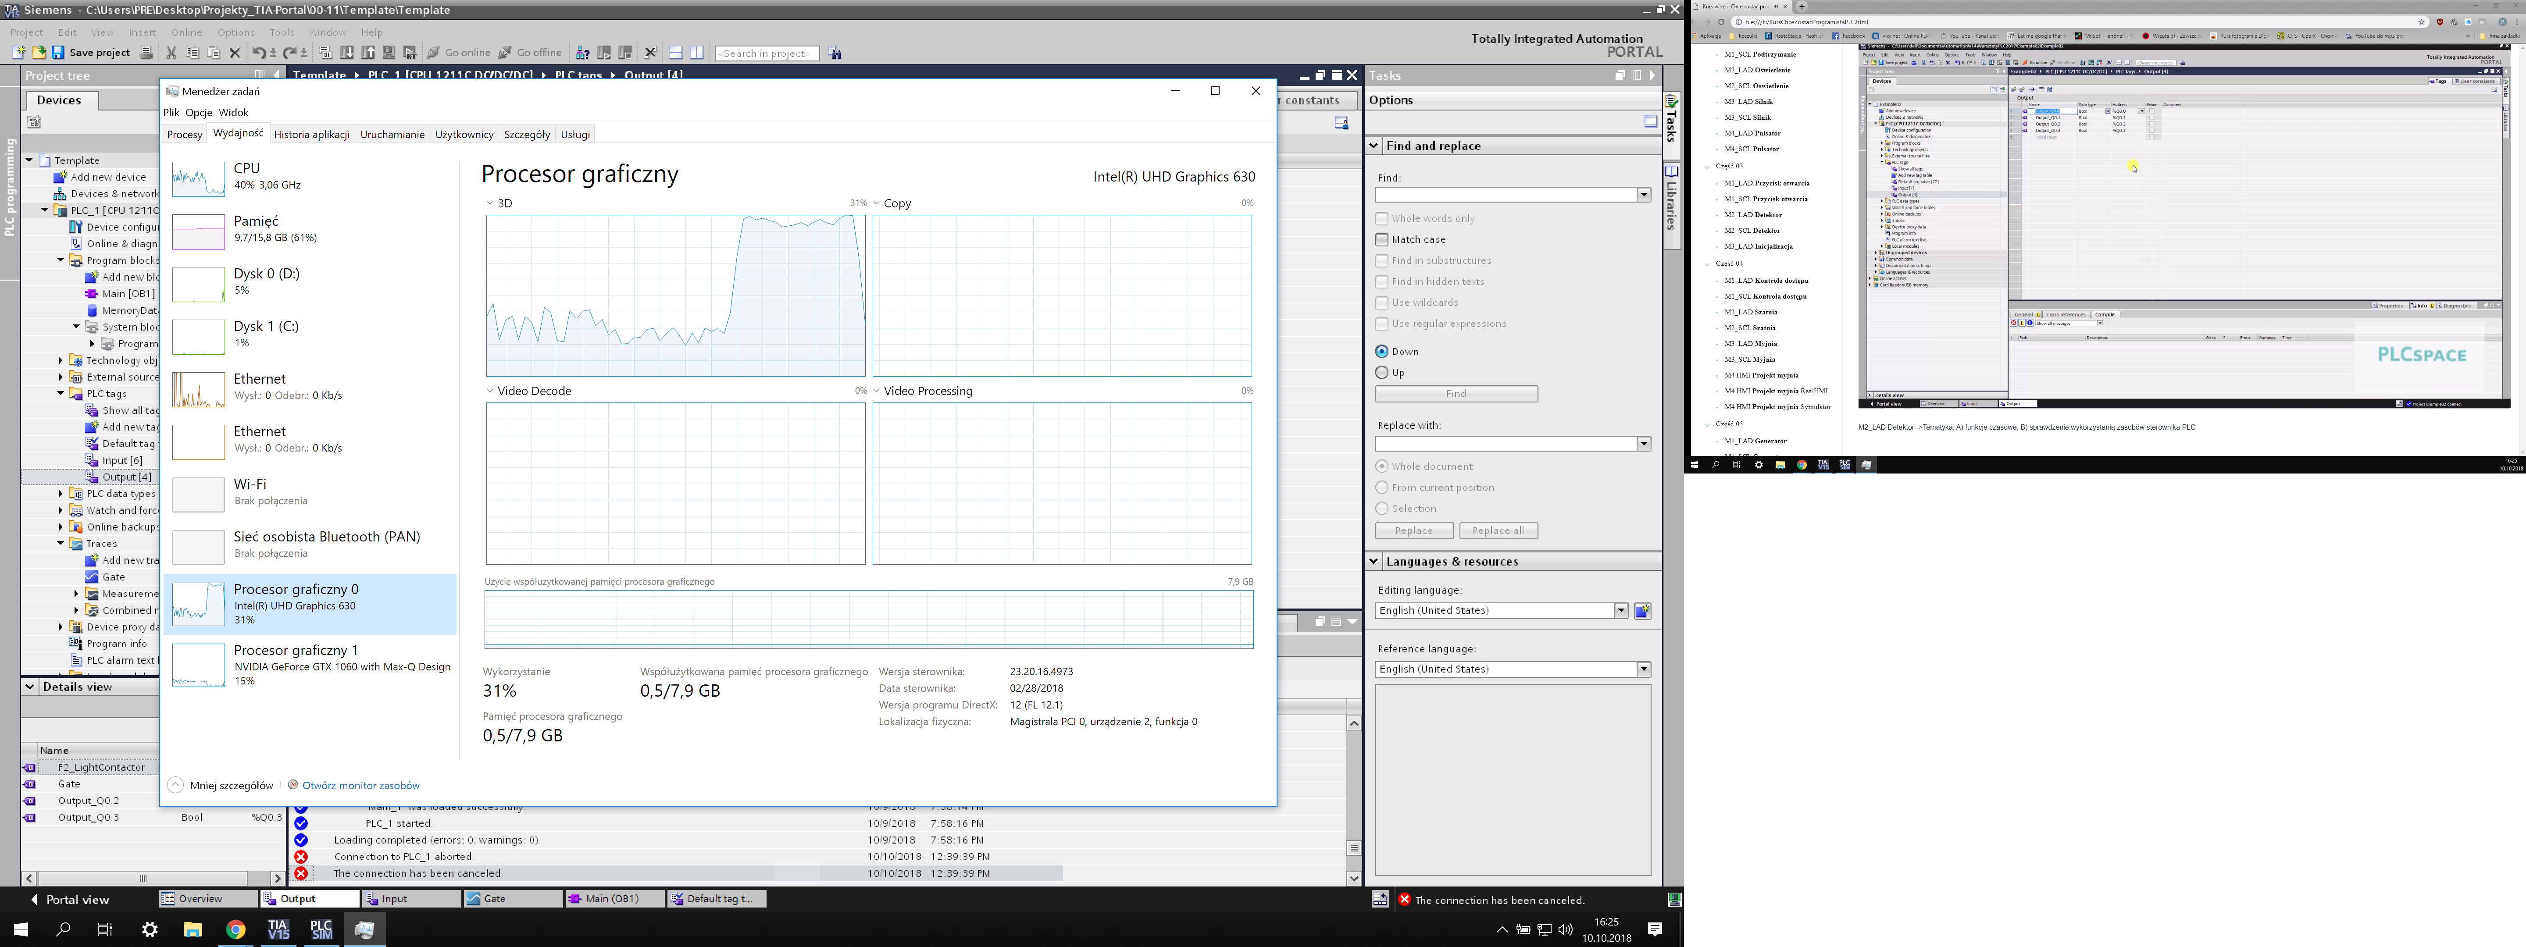Viewport: 2526px width, 947px height.
Task: Switch to the Procesy tab
Action: (184, 134)
